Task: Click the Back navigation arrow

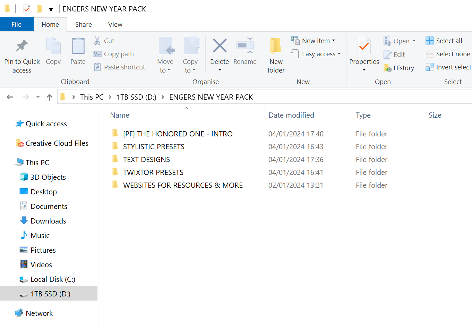Action: 10,97
